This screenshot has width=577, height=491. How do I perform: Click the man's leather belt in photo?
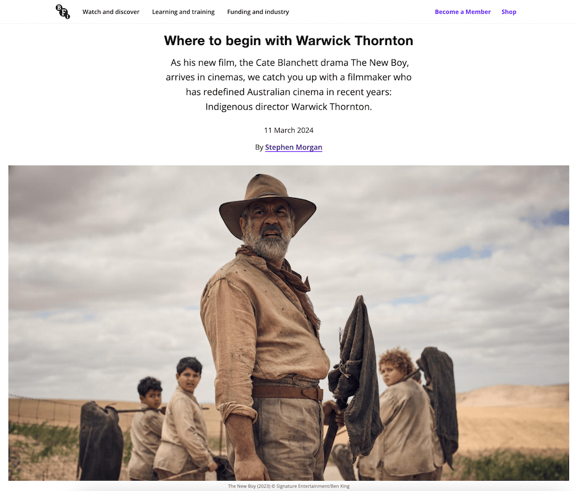tap(287, 392)
